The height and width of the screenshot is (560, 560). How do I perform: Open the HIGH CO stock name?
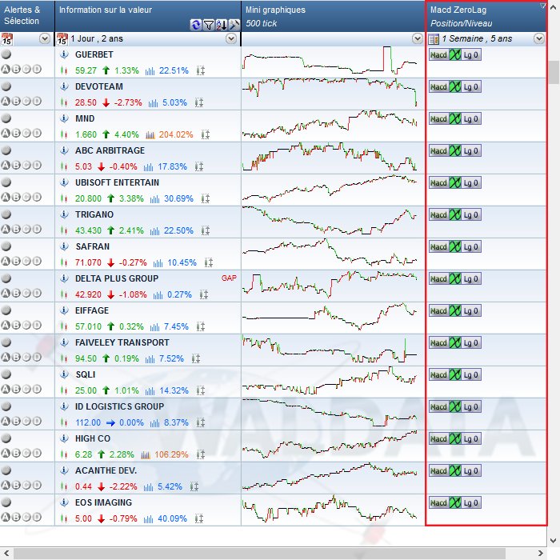[x=93, y=438]
